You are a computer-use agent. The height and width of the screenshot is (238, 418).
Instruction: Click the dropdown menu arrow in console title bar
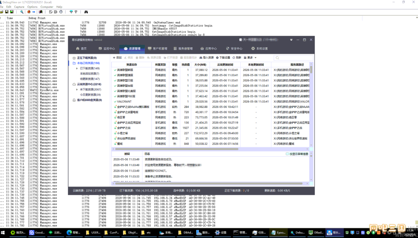click(291, 40)
